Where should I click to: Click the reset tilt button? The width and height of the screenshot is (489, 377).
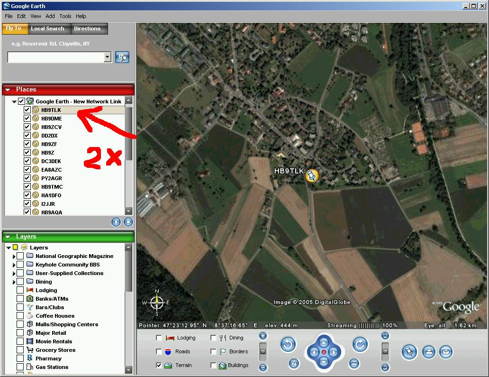[354, 364]
